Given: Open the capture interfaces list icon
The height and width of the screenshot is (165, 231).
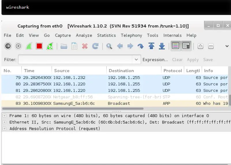Looking at the screenshot, I should [x=8, y=46].
